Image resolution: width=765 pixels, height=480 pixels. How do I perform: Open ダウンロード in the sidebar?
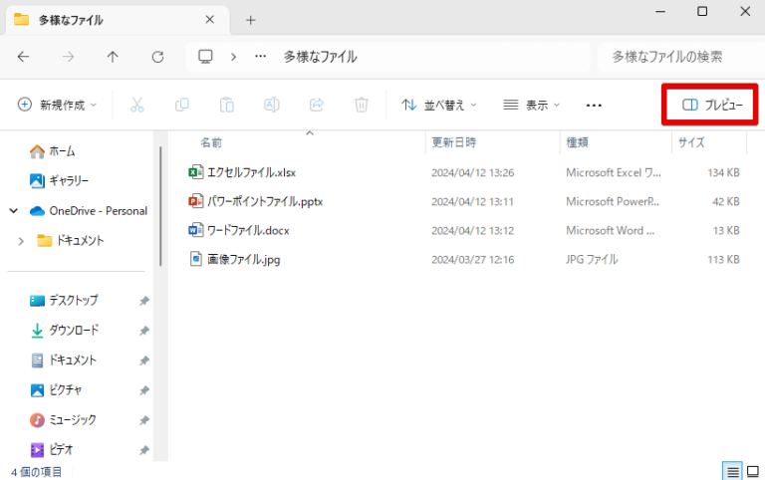pos(74,331)
